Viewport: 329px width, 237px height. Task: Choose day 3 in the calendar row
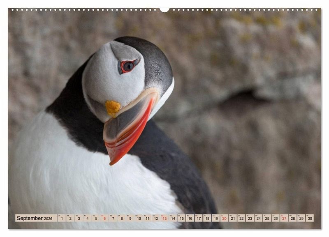(79, 218)
